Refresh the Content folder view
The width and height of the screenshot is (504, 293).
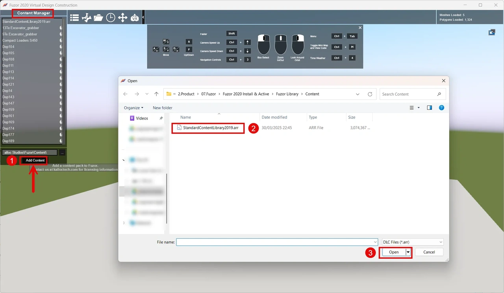(x=370, y=94)
